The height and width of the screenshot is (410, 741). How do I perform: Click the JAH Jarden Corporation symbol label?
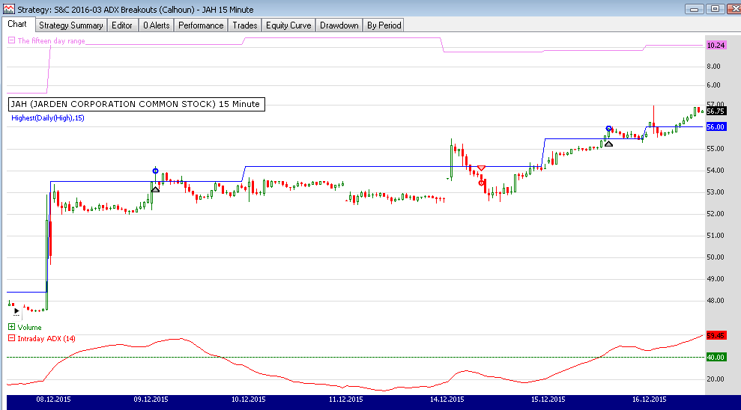point(136,105)
